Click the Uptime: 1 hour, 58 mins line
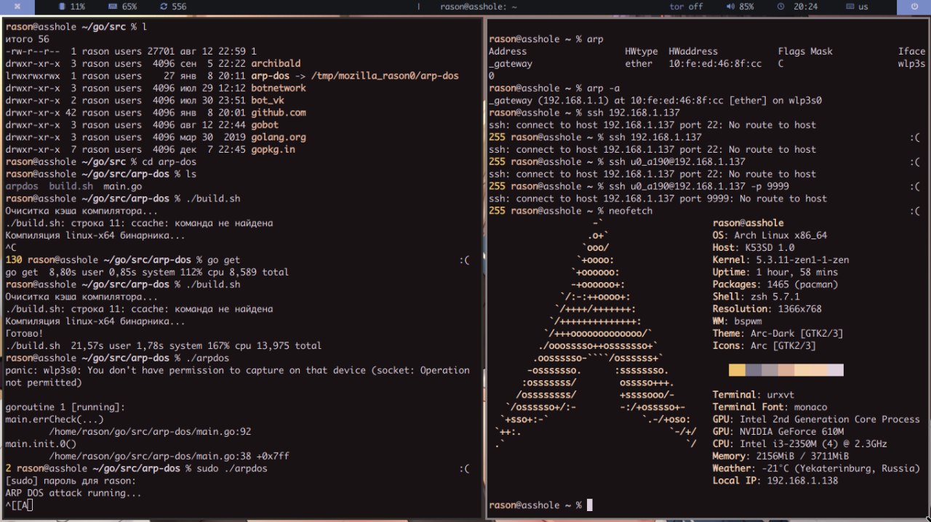This screenshot has height=522, width=931. pos(775,272)
